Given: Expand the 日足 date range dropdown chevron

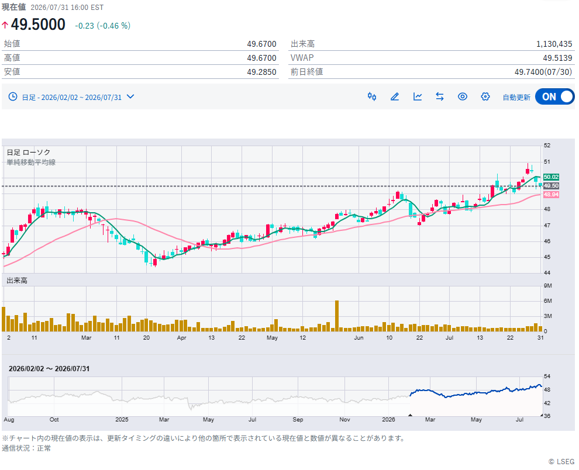Looking at the screenshot, I should (x=130, y=96).
